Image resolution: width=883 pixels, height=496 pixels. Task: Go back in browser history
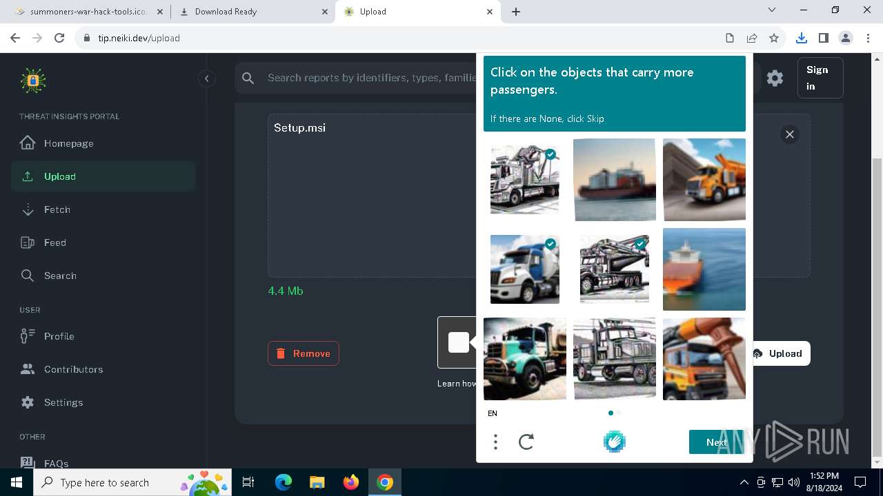pyautogui.click(x=15, y=38)
